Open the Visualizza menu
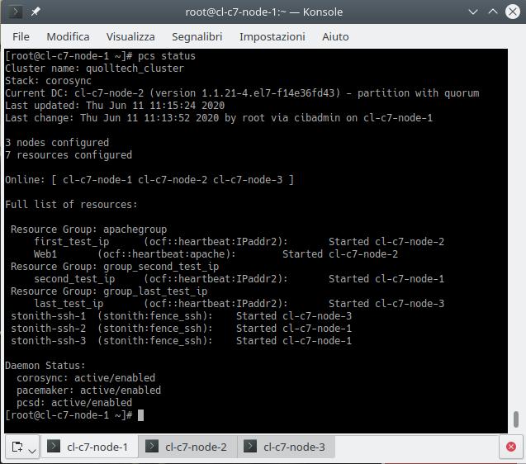The height and width of the screenshot is (464, 526). coord(130,36)
